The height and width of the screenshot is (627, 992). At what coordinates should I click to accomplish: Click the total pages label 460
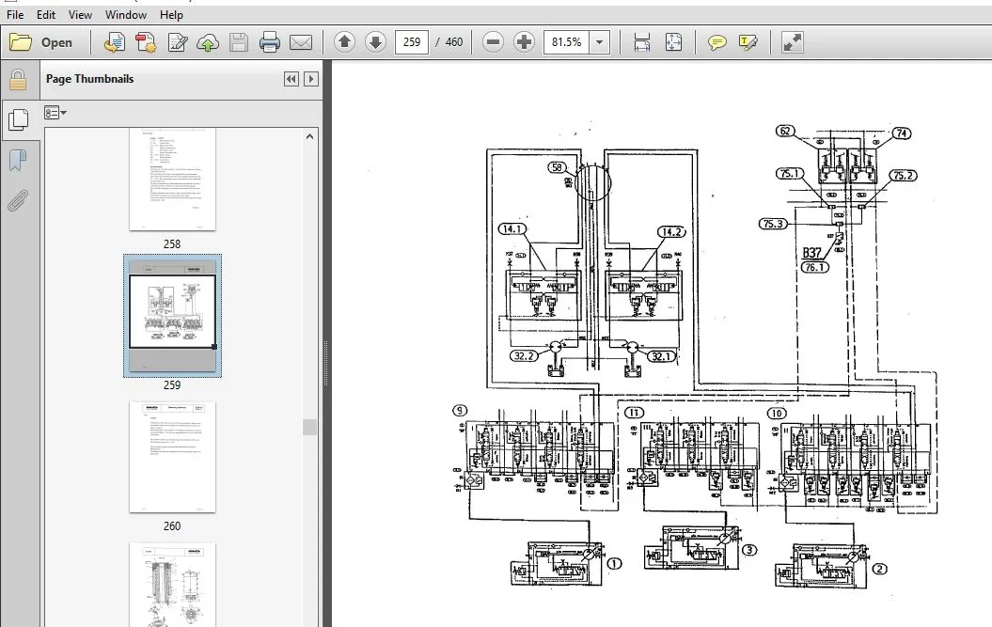(453, 42)
